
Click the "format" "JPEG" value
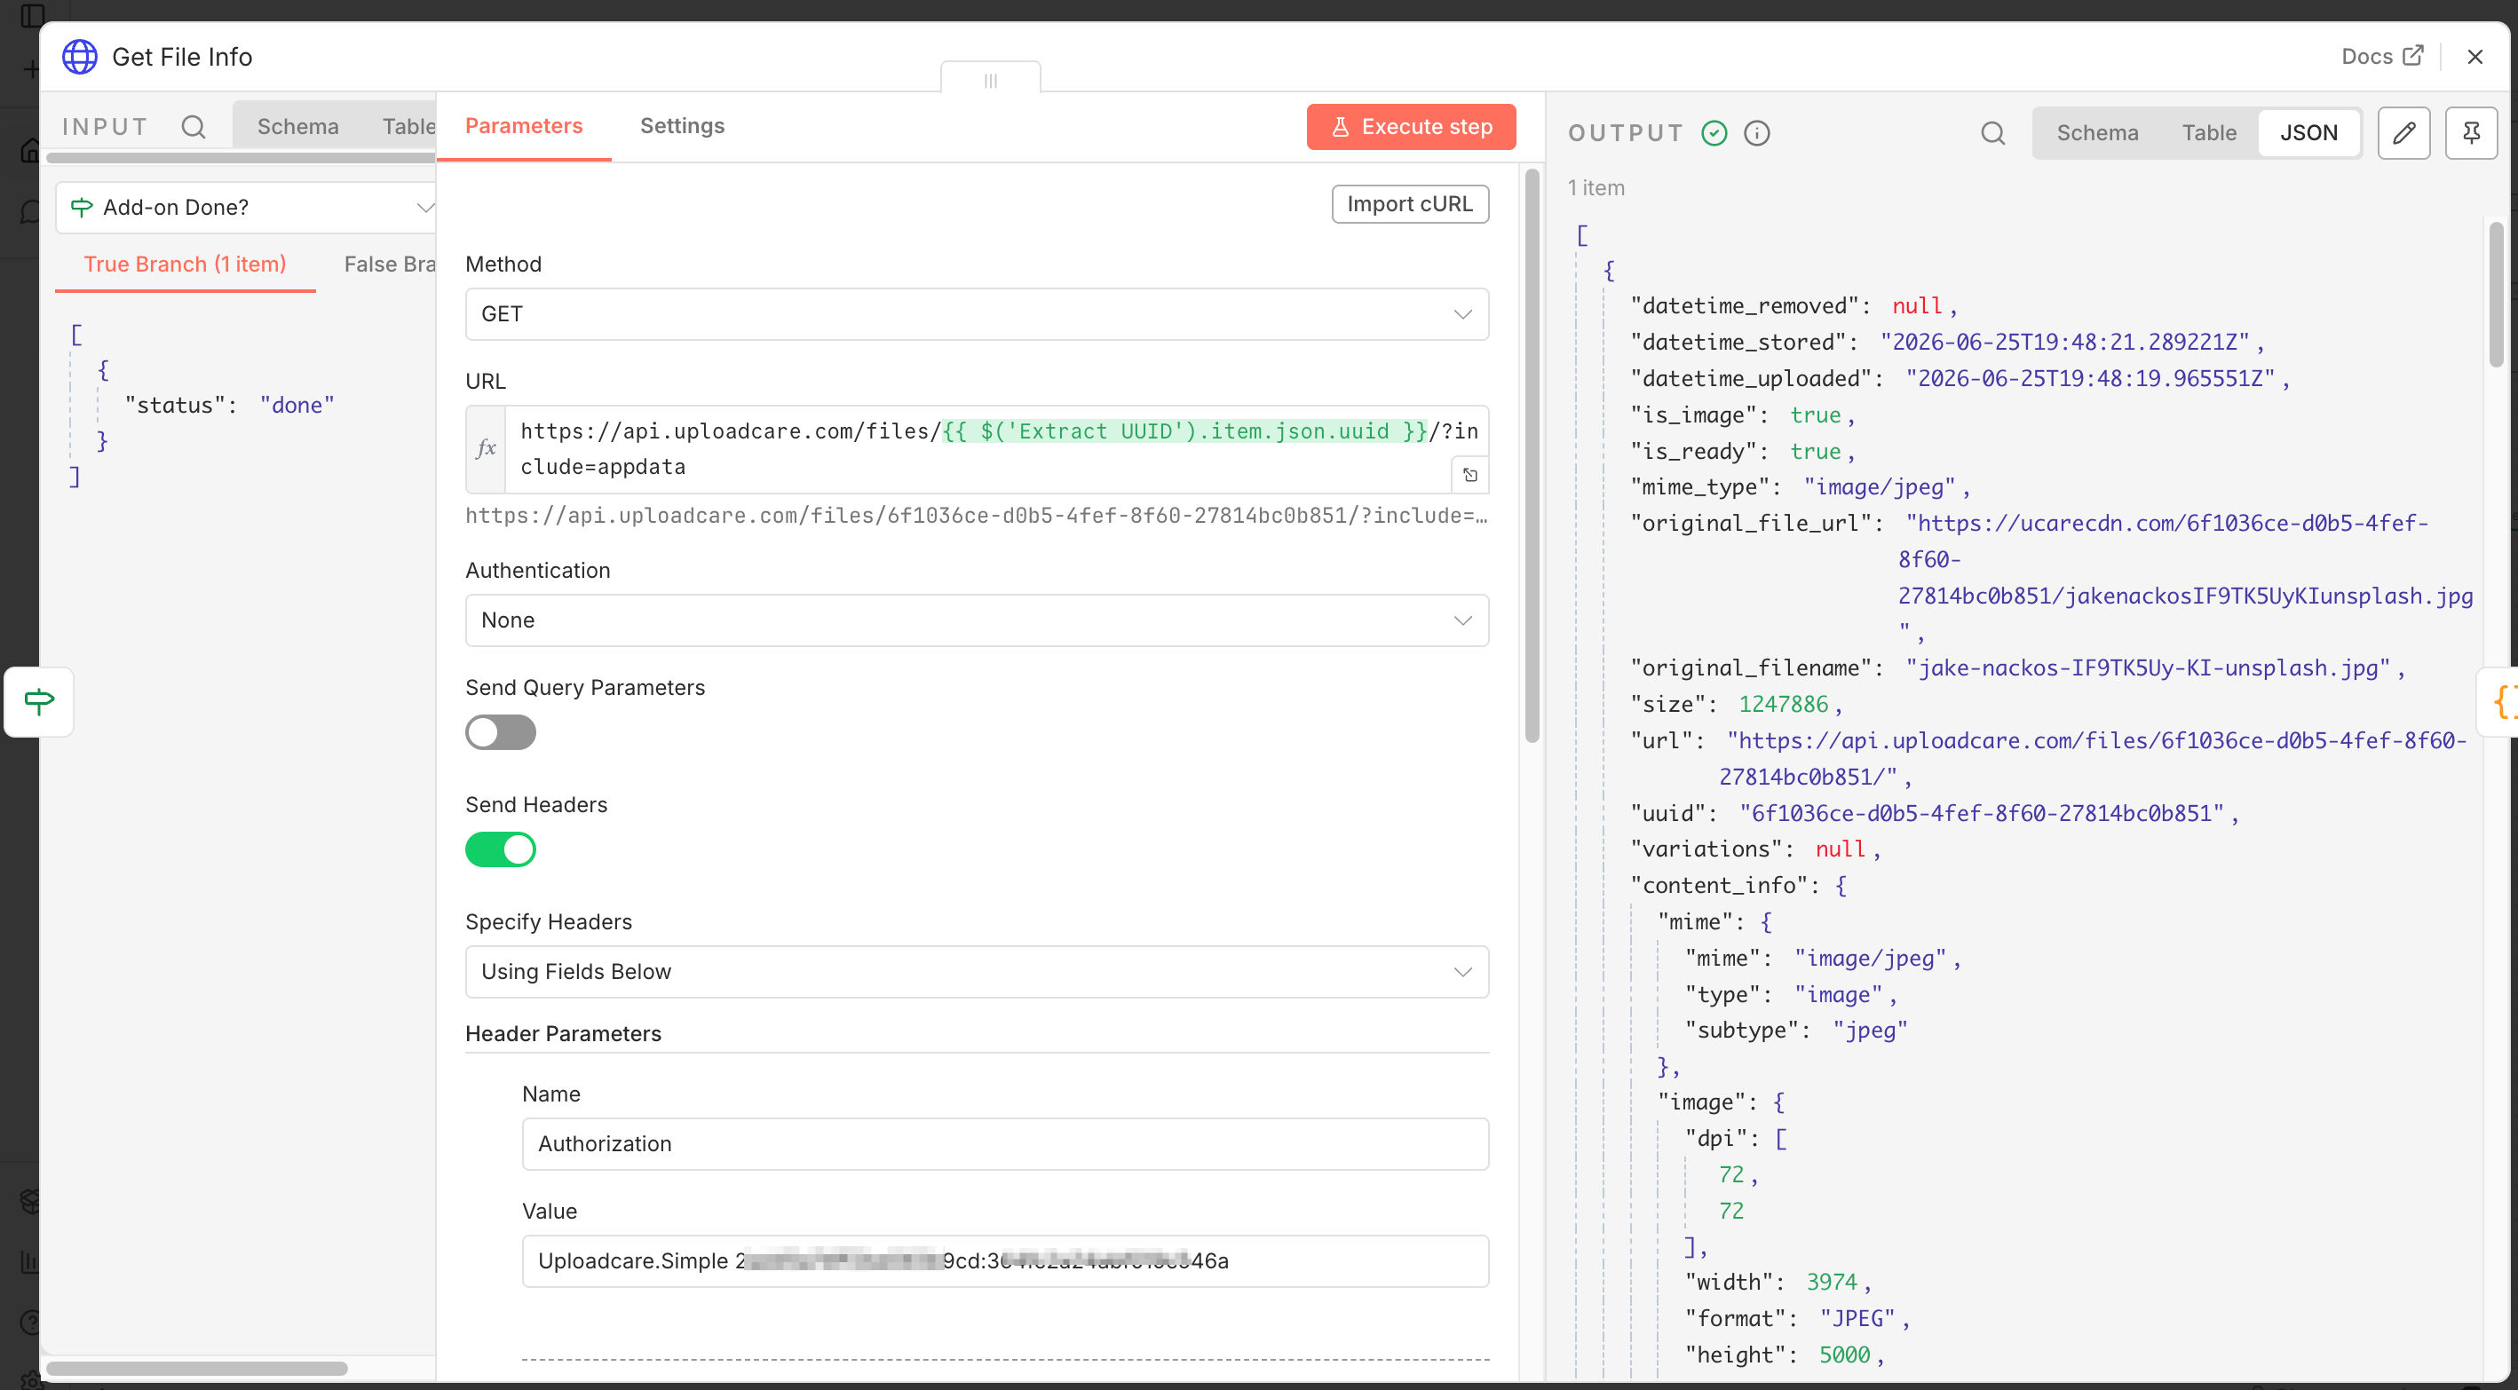1857,1318
